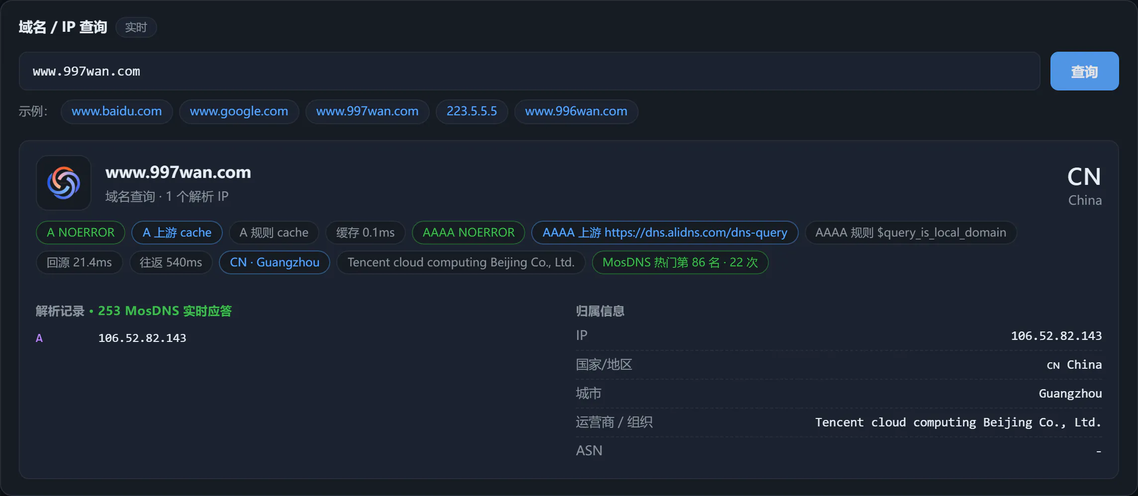Click the 'A NOERROR' green tag
Viewport: 1138px width, 496px height.
click(x=81, y=233)
